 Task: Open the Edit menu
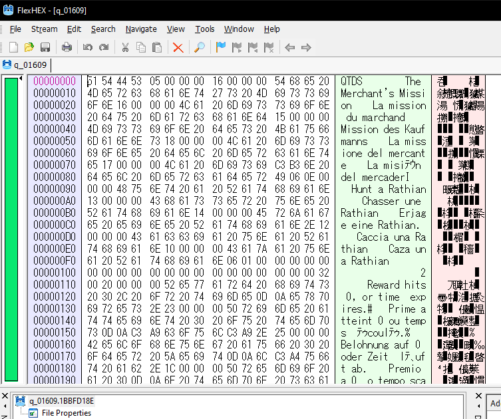[74, 29]
